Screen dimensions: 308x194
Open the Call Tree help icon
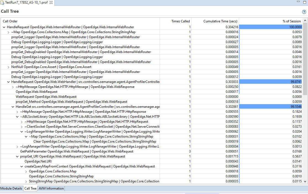coord(304,12)
